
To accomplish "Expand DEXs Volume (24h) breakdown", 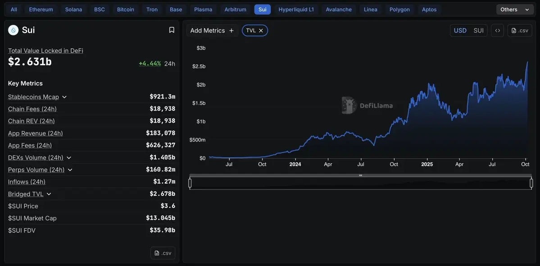I will pos(69,158).
